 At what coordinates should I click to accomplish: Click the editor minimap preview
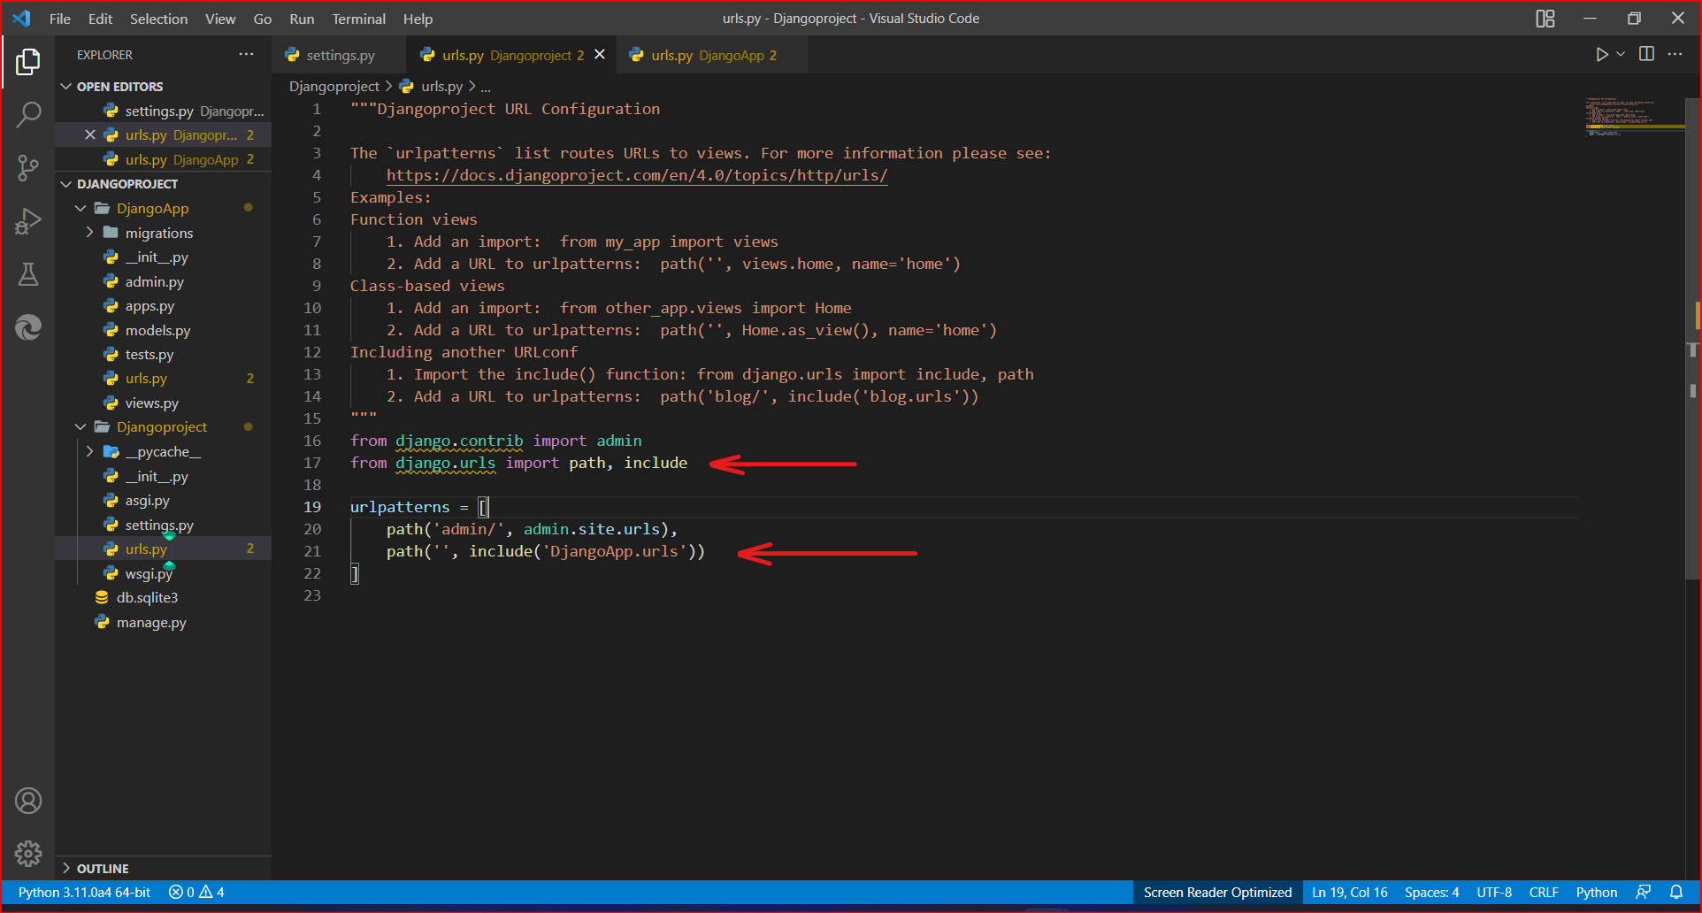tap(1633, 117)
